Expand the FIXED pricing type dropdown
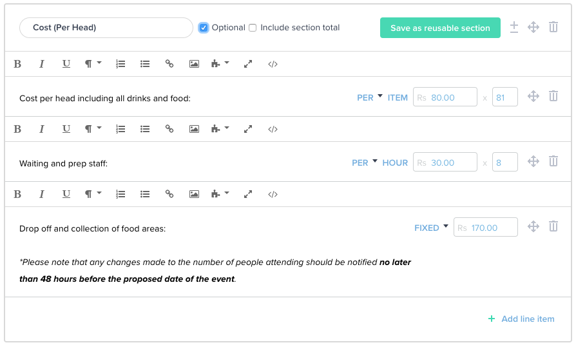 (431, 228)
